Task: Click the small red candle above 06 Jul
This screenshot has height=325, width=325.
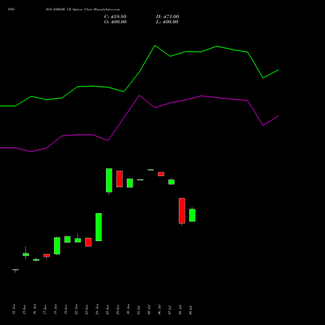Action: click(161, 174)
